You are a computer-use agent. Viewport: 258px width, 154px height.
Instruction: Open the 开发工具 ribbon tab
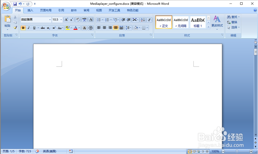tap(114, 10)
